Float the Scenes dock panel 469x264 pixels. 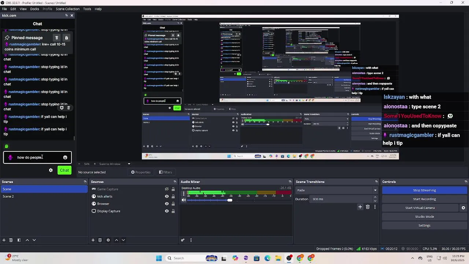85,182
